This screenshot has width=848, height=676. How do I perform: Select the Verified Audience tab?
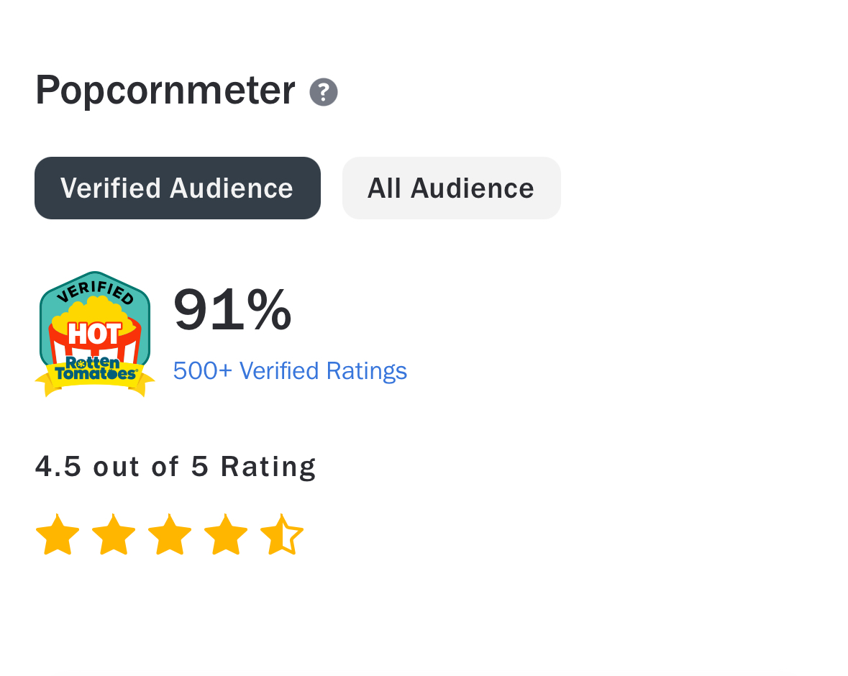[178, 188]
